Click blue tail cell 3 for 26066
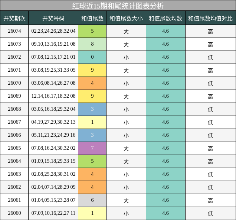The height and width of the screenshot is (220, 236). click(x=92, y=135)
